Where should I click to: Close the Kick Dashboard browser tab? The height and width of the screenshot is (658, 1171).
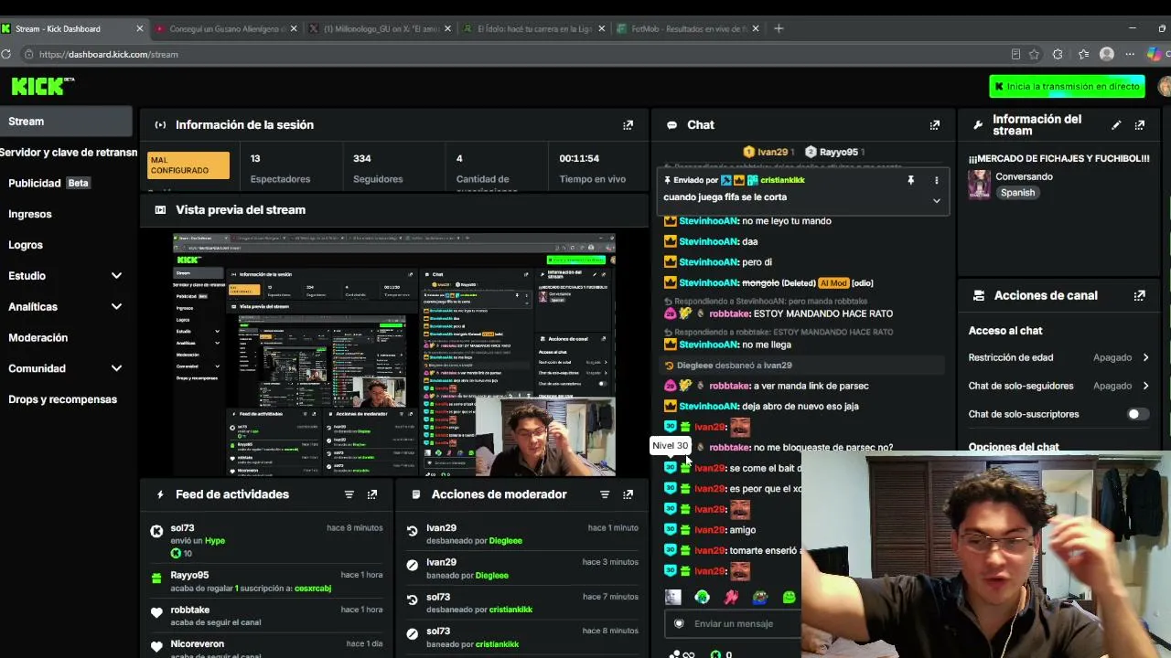click(139, 28)
